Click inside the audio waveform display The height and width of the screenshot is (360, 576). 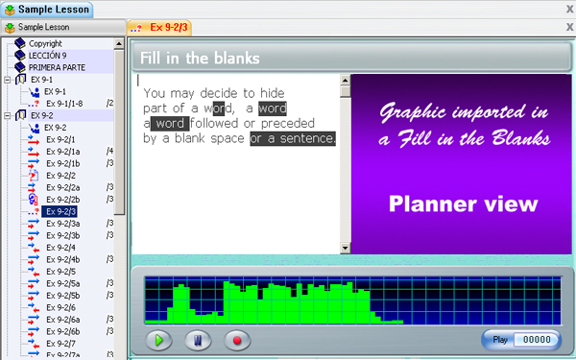pos(353,300)
